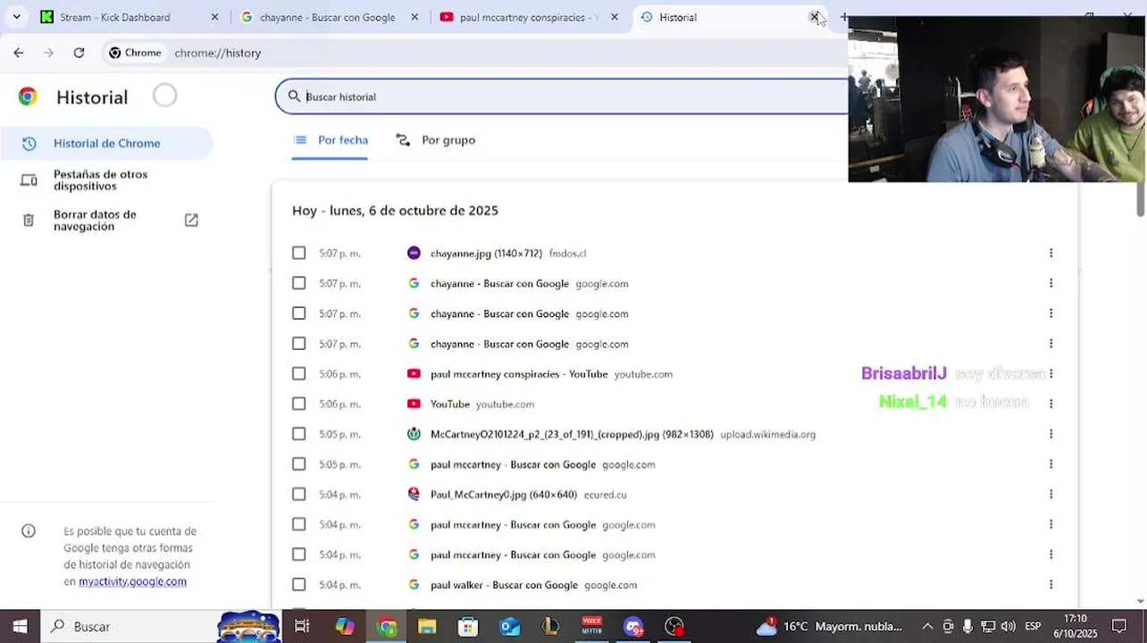Viewport: 1147px width, 643px height.
Task: Open the weather widget showing 16°C
Action: tap(828, 626)
